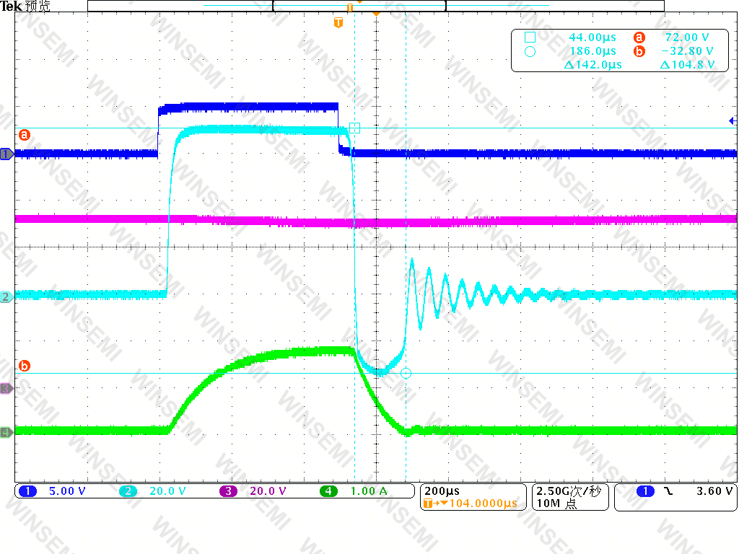Click the trigger source channel 1 badge
The height and width of the screenshot is (554, 739).
[x=645, y=491]
